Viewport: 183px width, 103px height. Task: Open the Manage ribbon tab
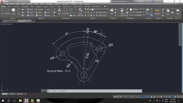[x=38, y=7]
